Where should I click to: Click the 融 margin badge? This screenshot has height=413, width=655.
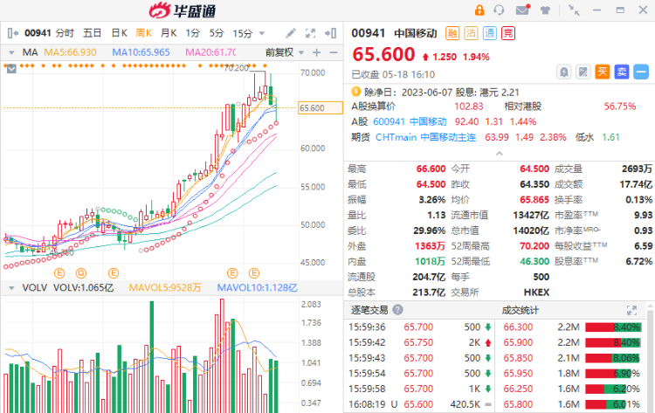coord(452,33)
